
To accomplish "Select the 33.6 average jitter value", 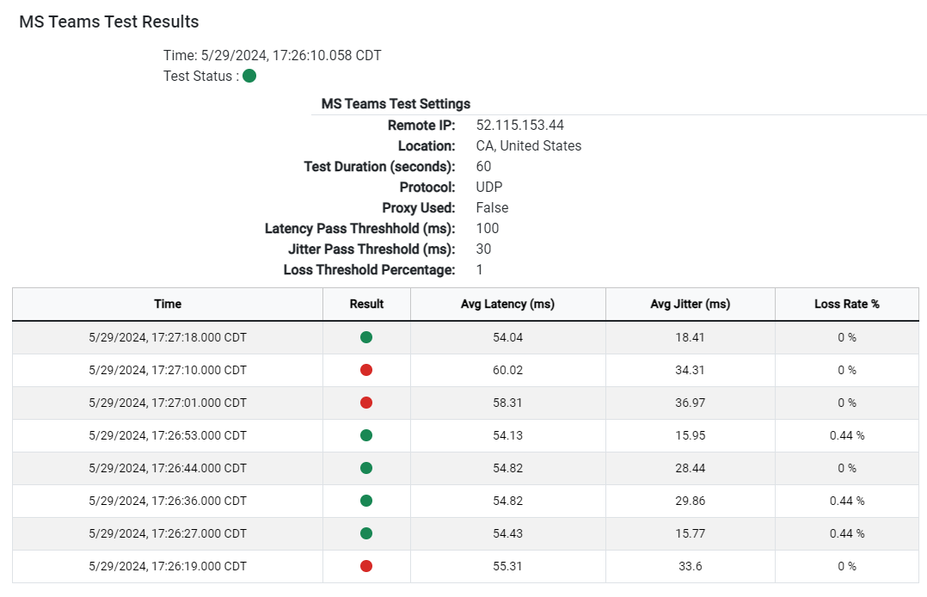I will (x=691, y=566).
